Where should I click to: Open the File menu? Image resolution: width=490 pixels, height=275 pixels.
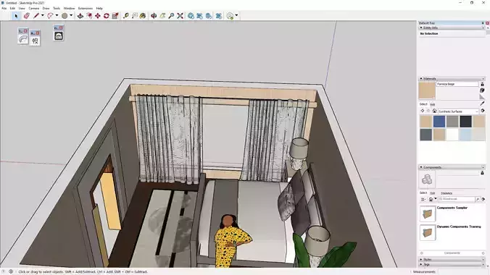point(4,9)
